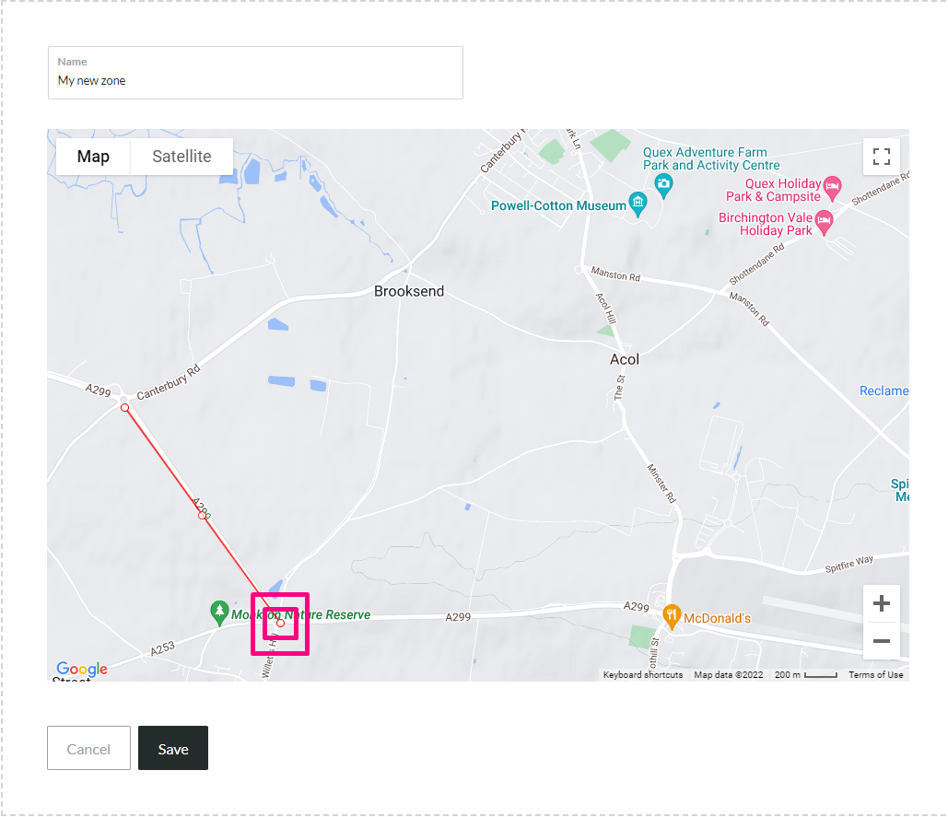Click the Acol Hill road label

606,309
